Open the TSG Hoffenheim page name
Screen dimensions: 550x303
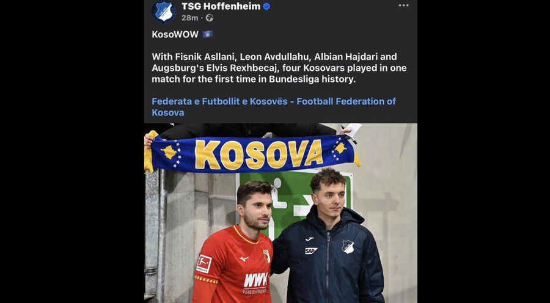tap(221, 7)
